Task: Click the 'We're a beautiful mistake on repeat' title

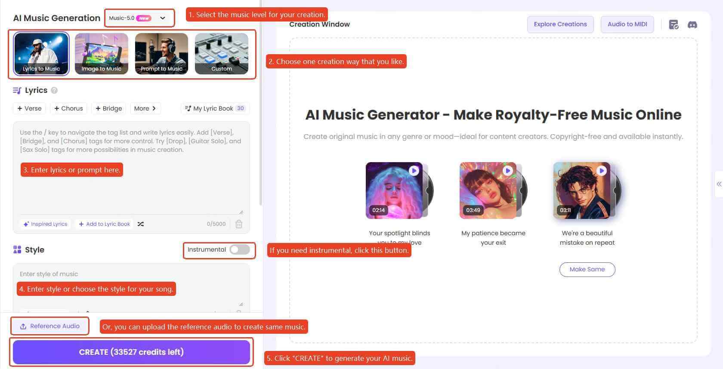Action: pyautogui.click(x=587, y=238)
